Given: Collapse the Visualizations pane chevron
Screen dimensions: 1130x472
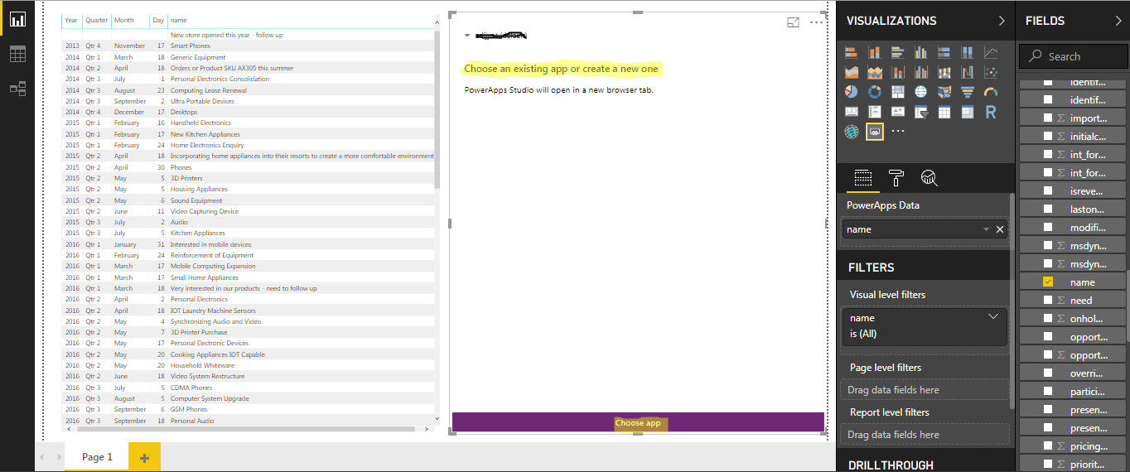Looking at the screenshot, I should coord(1001,21).
